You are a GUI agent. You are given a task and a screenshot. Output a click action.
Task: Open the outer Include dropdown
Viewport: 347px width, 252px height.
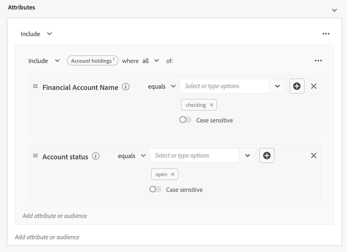click(36, 34)
